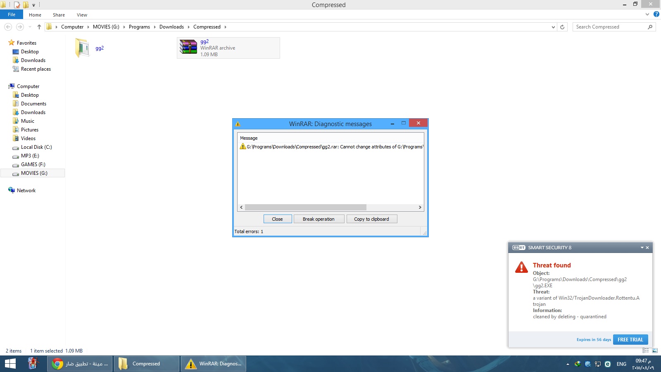The width and height of the screenshot is (661, 372).
Task: Refresh the Compressed folder view
Action: 562,27
